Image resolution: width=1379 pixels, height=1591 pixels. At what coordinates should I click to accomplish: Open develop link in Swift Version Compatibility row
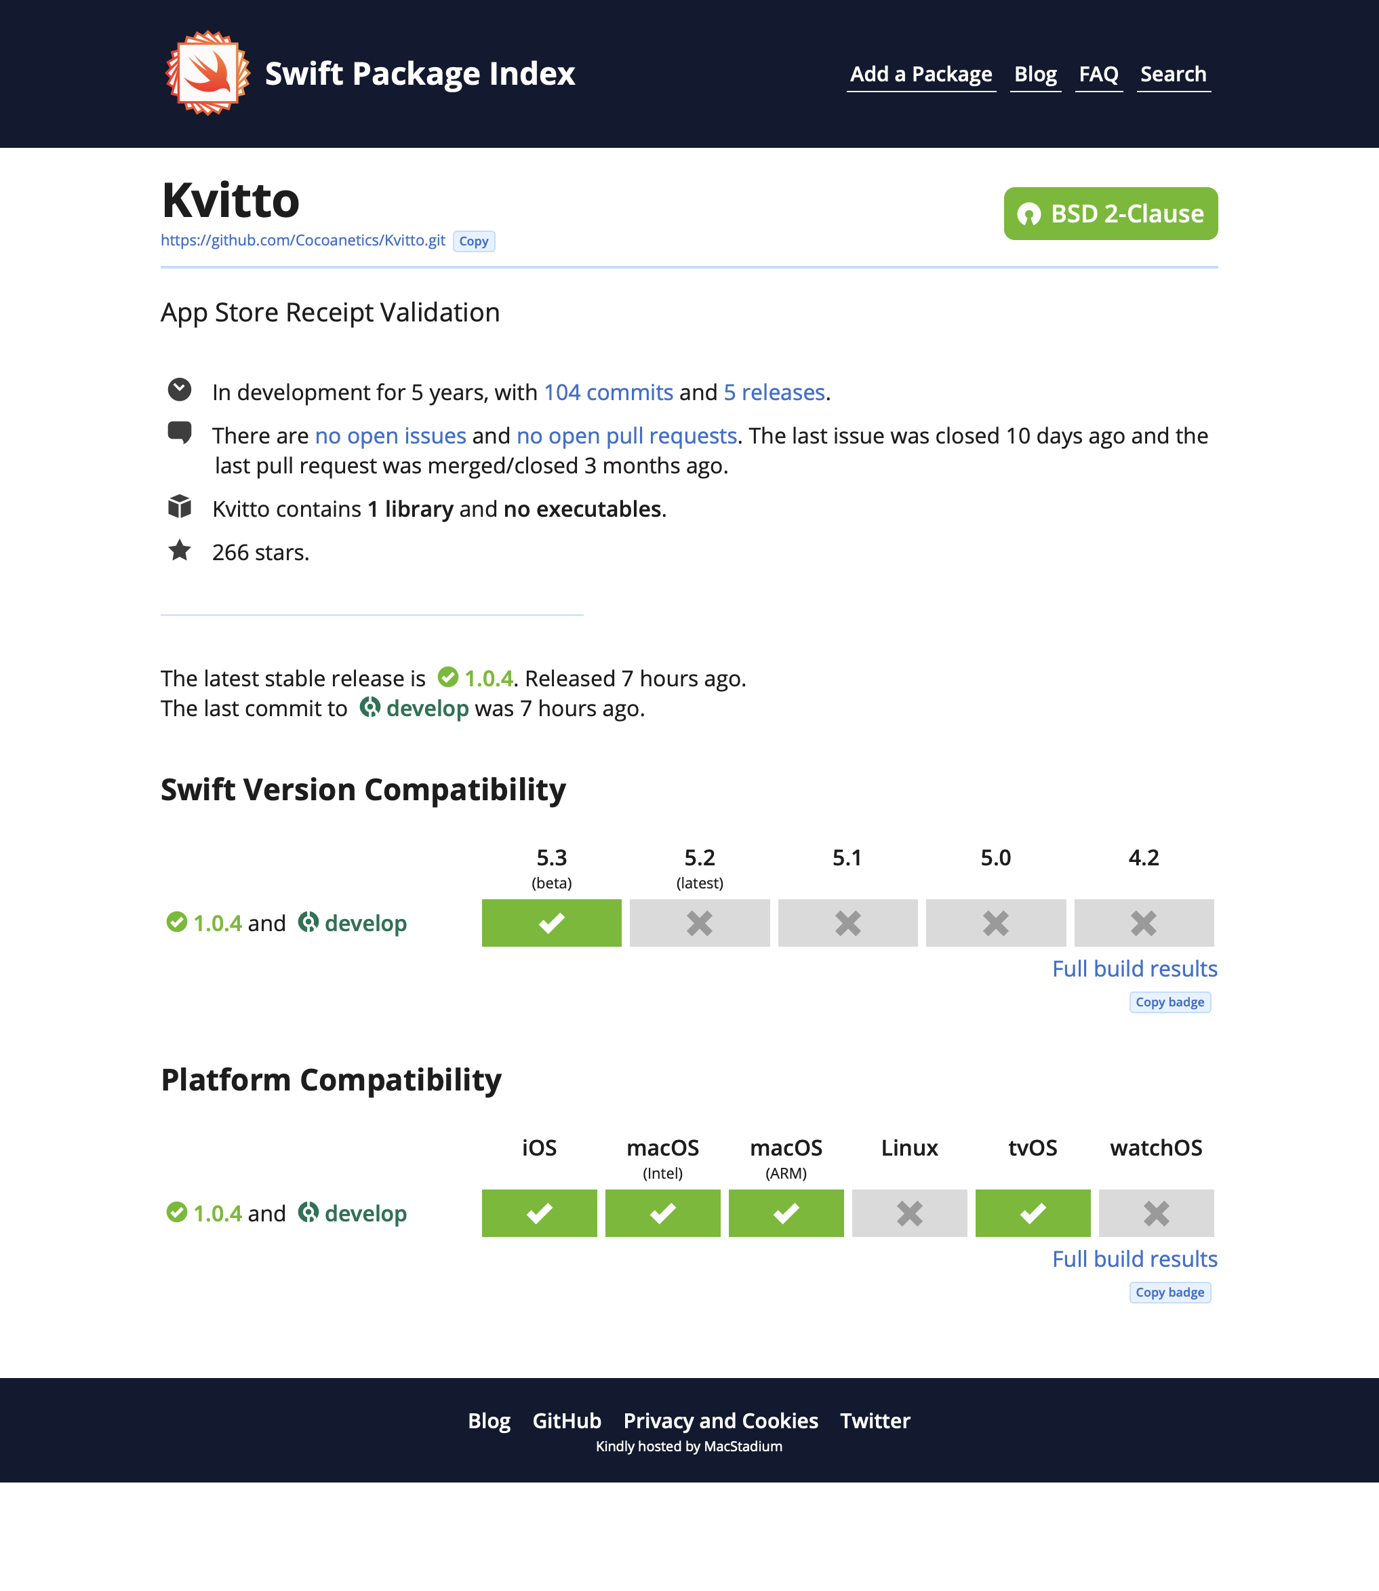tap(365, 923)
